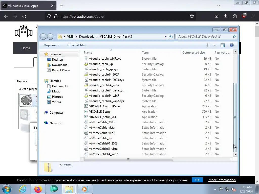Viewport: 259px width, 194px height.
Task: Click the network tray icon
Action: (x=227, y=189)
